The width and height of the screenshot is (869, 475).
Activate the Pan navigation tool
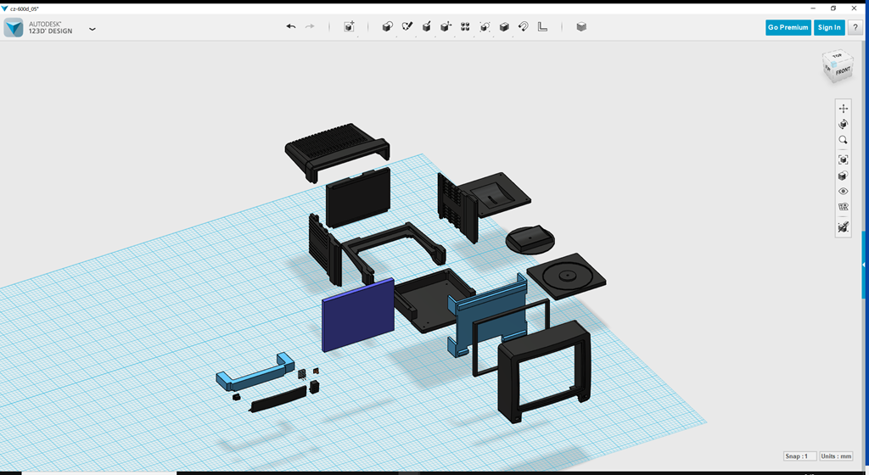pyautogui.click(x=843, y=109)
